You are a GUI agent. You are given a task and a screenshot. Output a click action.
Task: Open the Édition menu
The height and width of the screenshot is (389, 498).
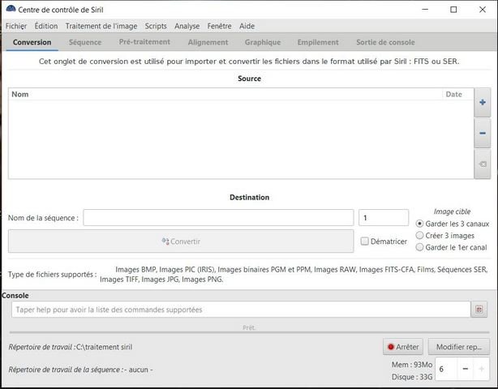(x=46, y=26)
